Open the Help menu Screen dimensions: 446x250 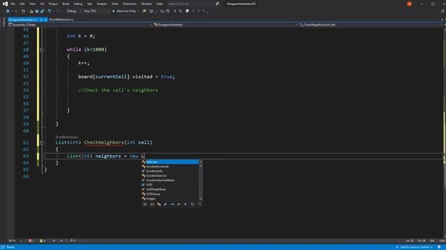tap(160, 4)
